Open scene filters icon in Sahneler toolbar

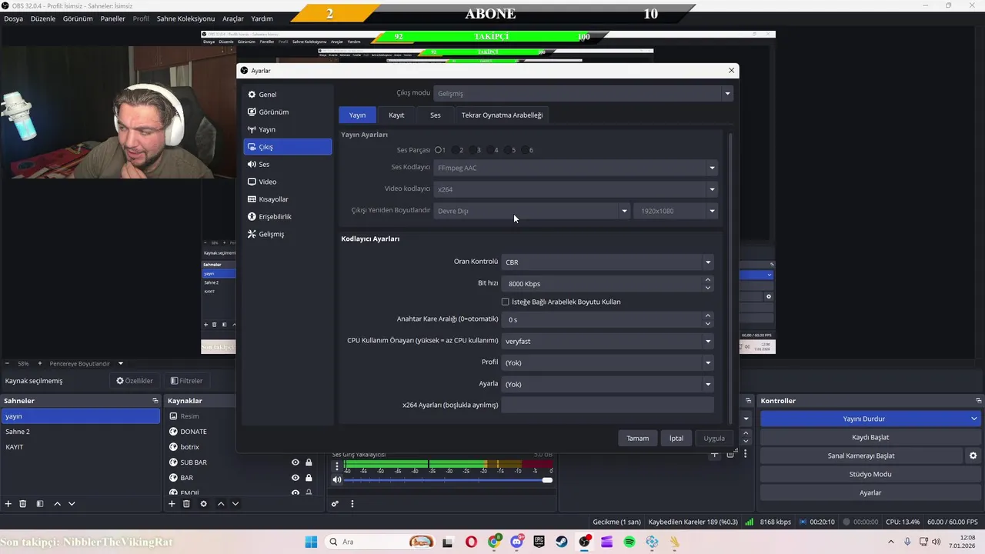pos(40,504)
